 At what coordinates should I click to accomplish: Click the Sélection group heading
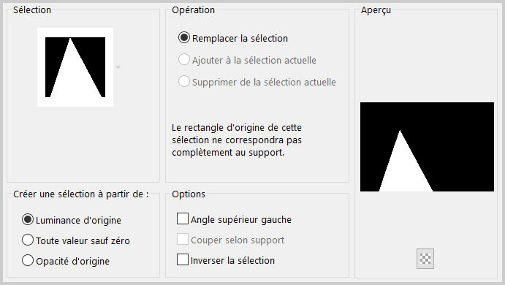coord(32,10)
